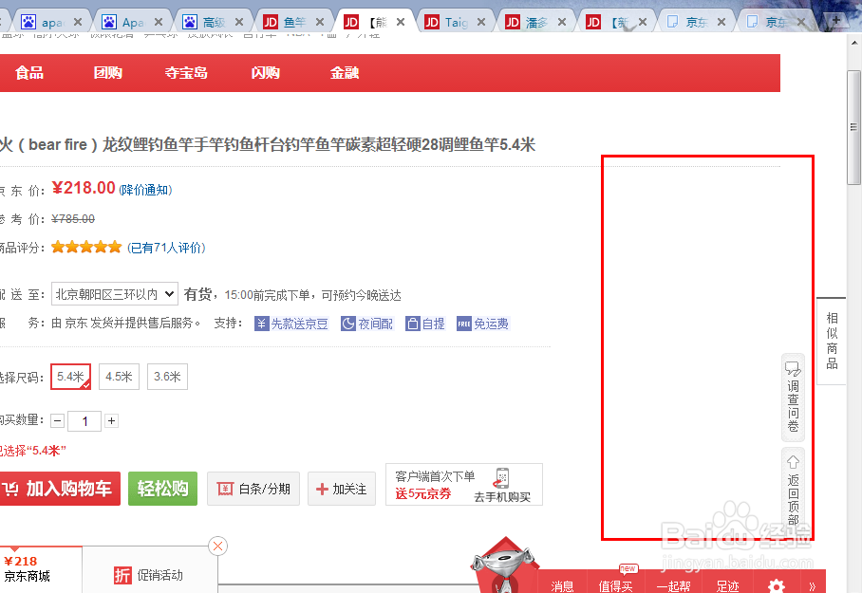Screen dimensions: 862x593
Task: Close the price comparison popup panel
Action: 217,546
